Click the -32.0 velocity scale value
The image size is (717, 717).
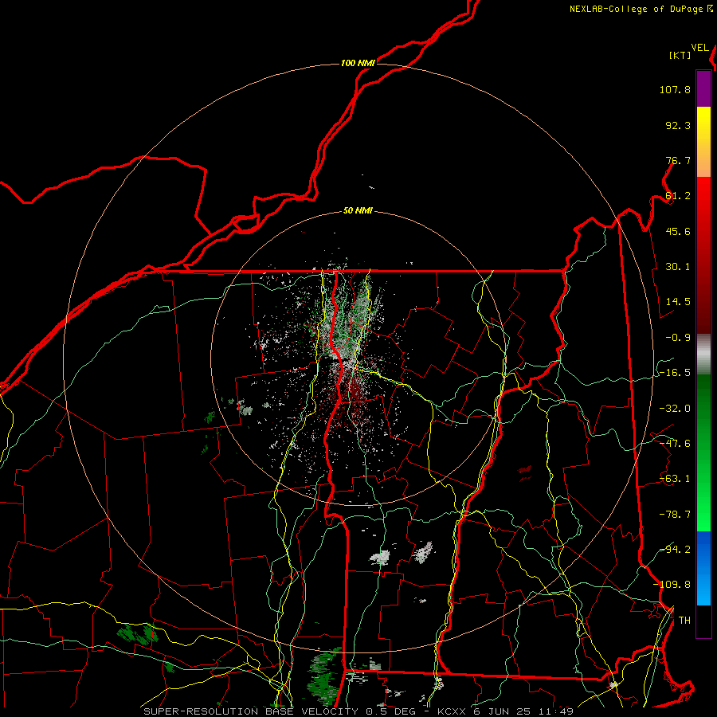point(675,409)
